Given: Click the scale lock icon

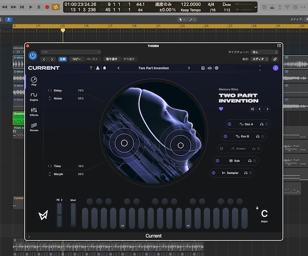Looking at the screenshot, I should point(257,207).
